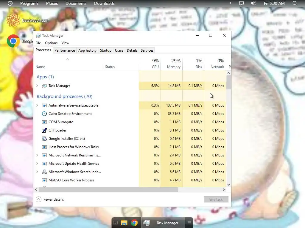Sort processes by Network column
Image resolution: width=305 pixels, height=228 pixels.
pos(215,64)
